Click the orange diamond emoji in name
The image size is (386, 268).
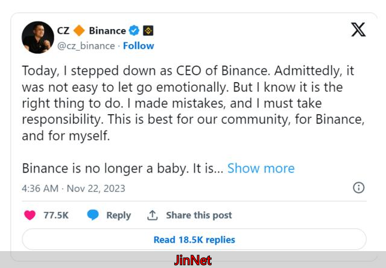(79, 30)
